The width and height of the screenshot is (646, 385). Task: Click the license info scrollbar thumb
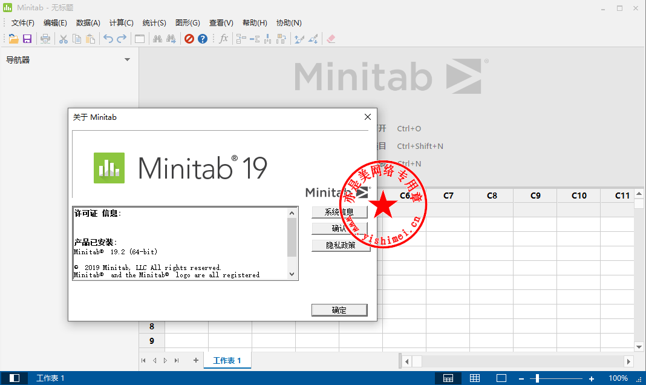pos(292,237)
